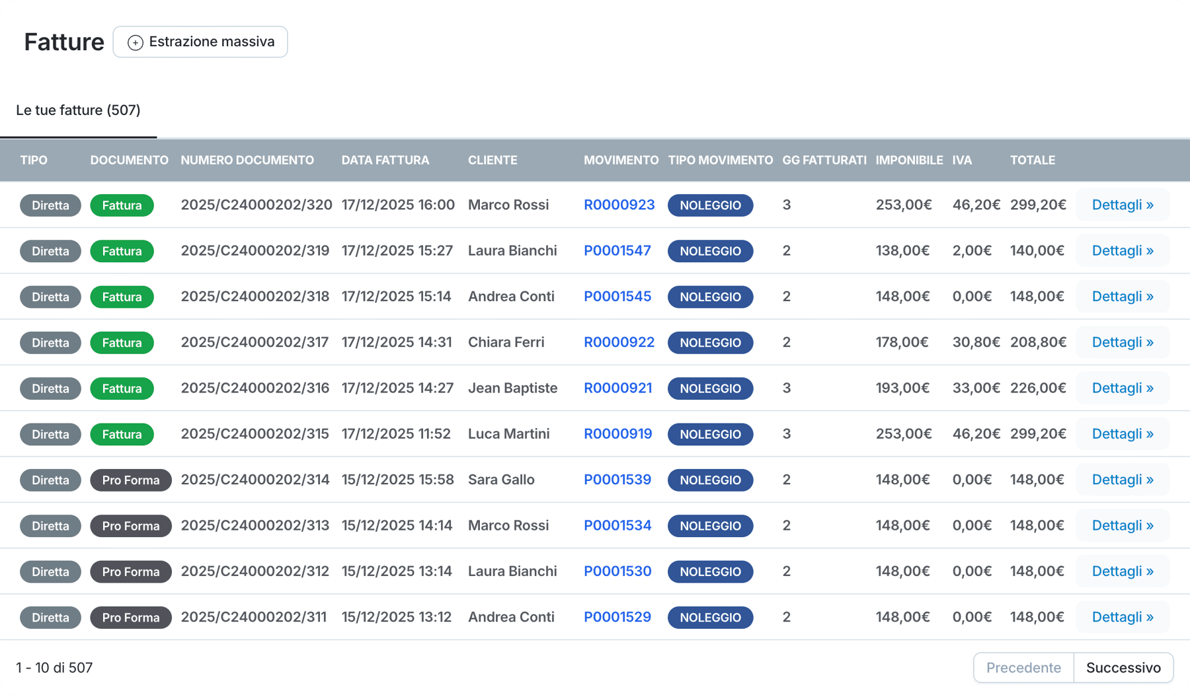Open Dettagli for Jean Baptiste's invoice
Image resolution: width=1190 pixels, height=695 pixels.
[1122, 388]
